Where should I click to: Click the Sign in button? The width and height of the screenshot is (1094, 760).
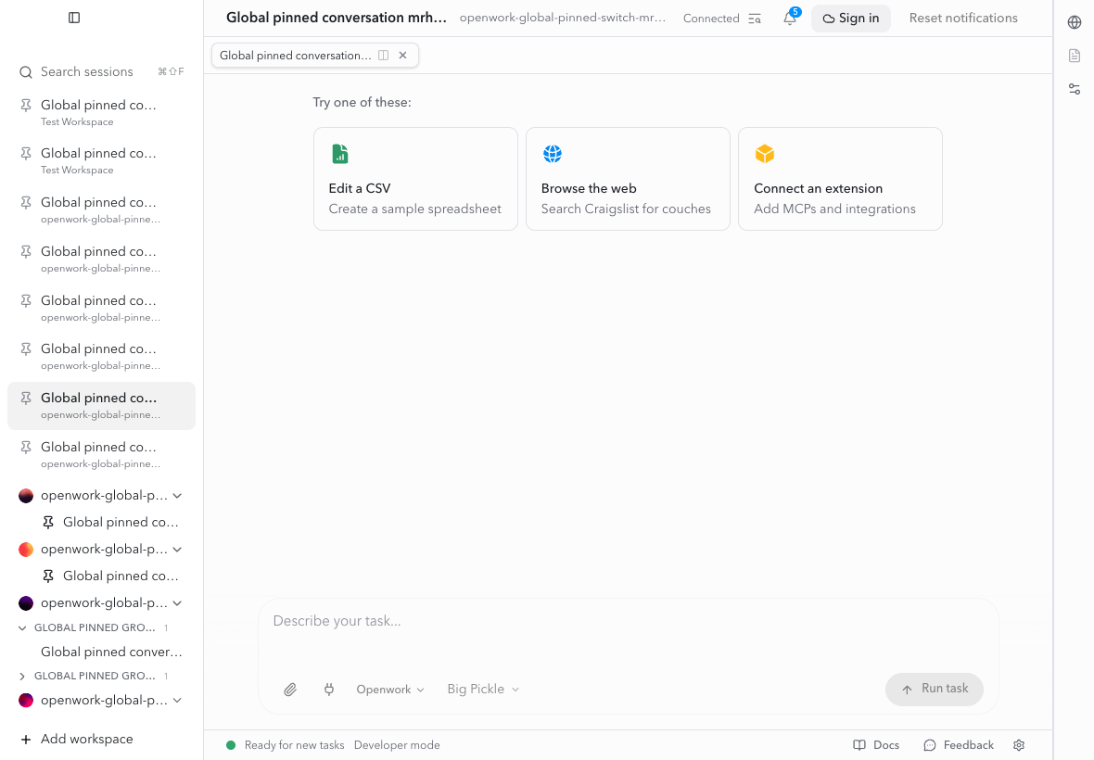pyautogui.click(x=850, y=19)
